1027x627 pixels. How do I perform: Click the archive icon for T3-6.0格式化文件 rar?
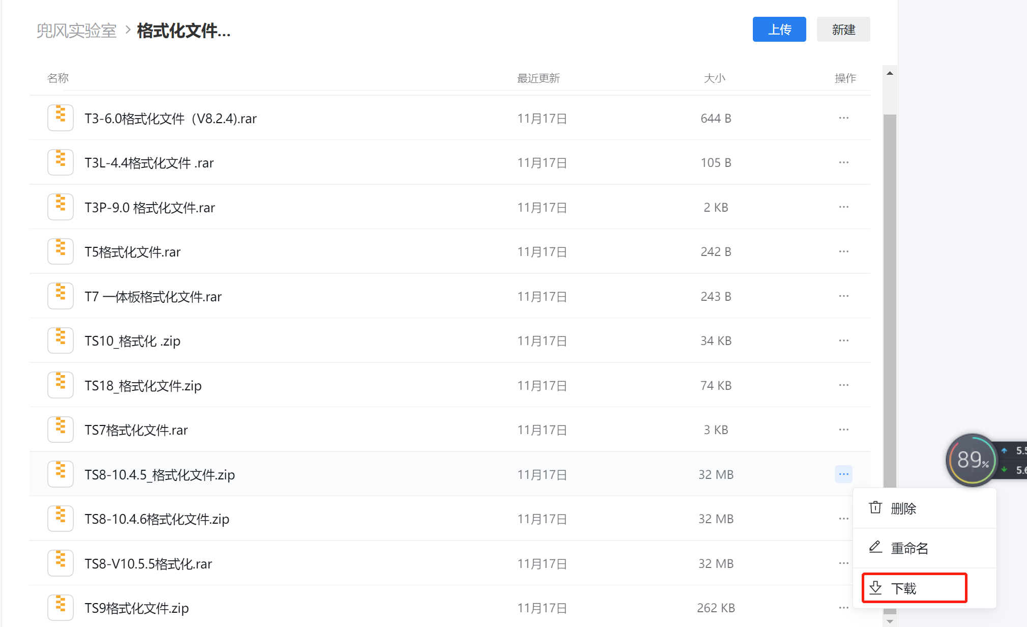pos(61,118)
